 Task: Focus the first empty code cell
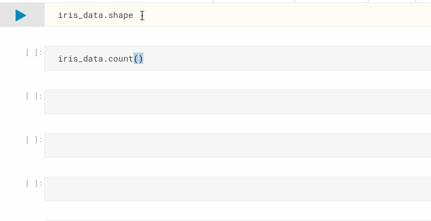pyautogui.click(x=238, y=102)
